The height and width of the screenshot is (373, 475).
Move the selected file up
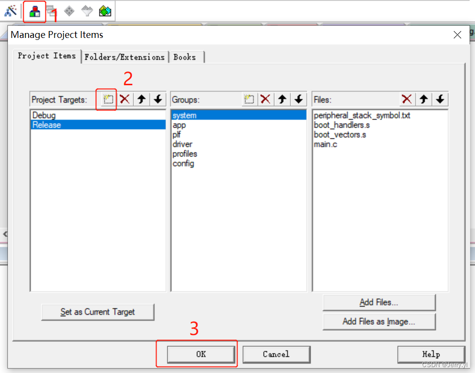point(424,99)
